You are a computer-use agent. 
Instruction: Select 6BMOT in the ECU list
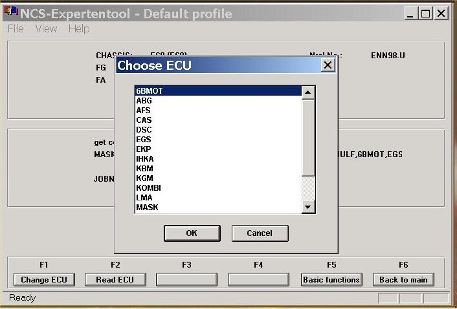pos(218,91)
